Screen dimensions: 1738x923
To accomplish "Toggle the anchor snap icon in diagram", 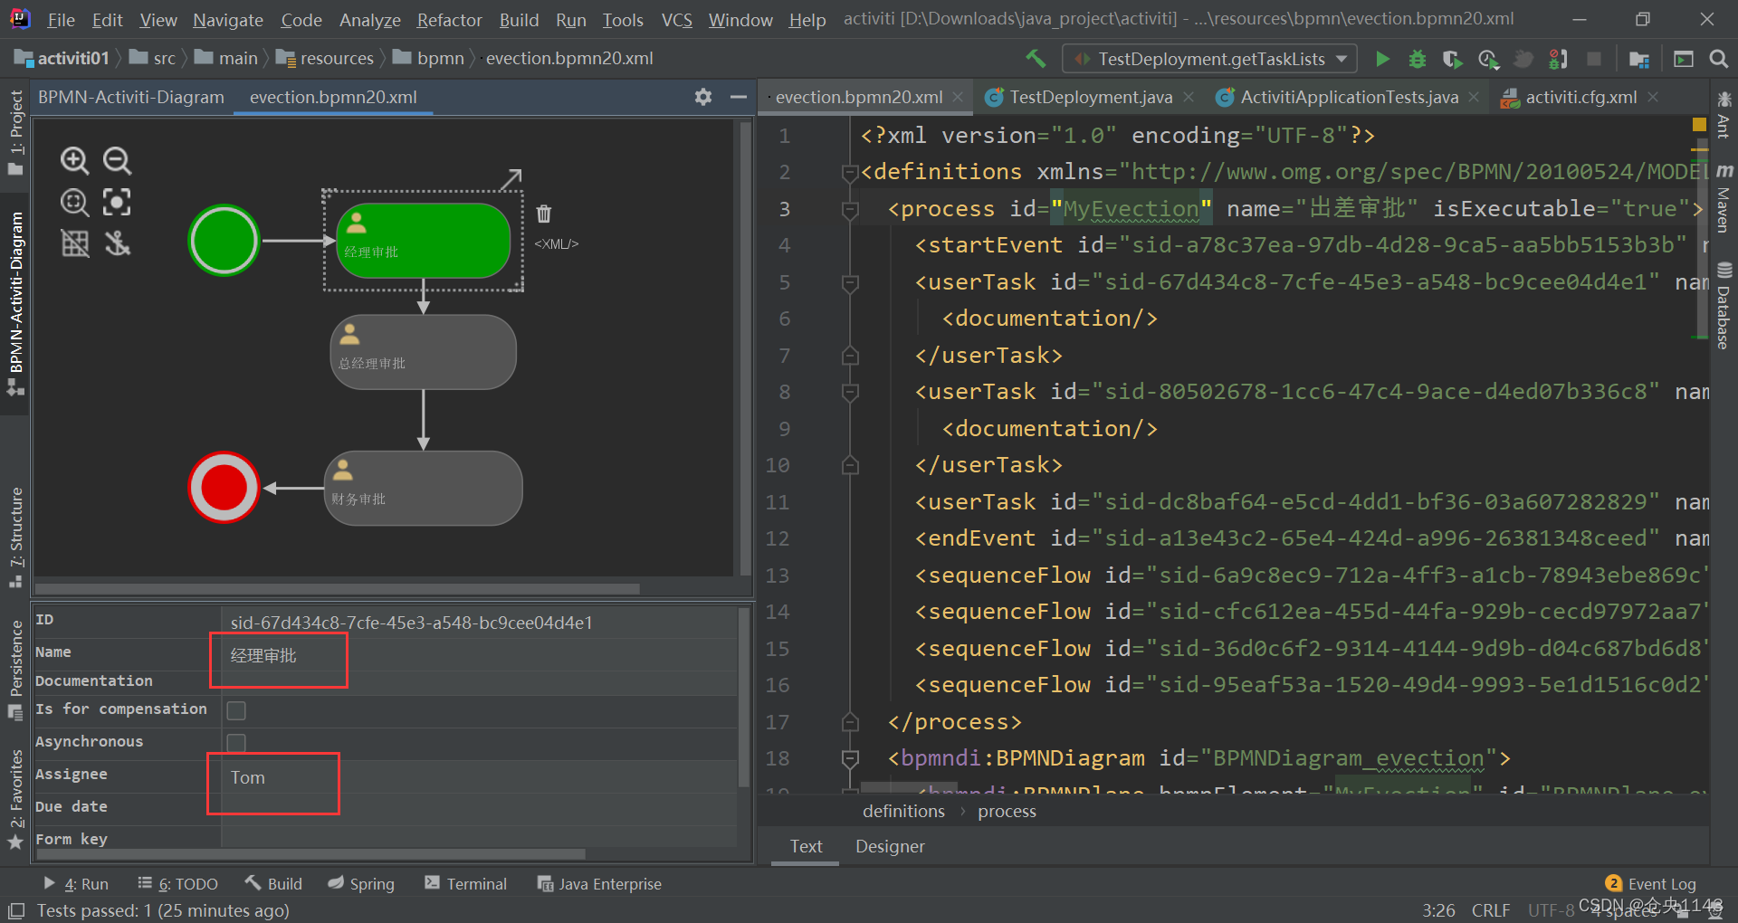I will (117, 243).
